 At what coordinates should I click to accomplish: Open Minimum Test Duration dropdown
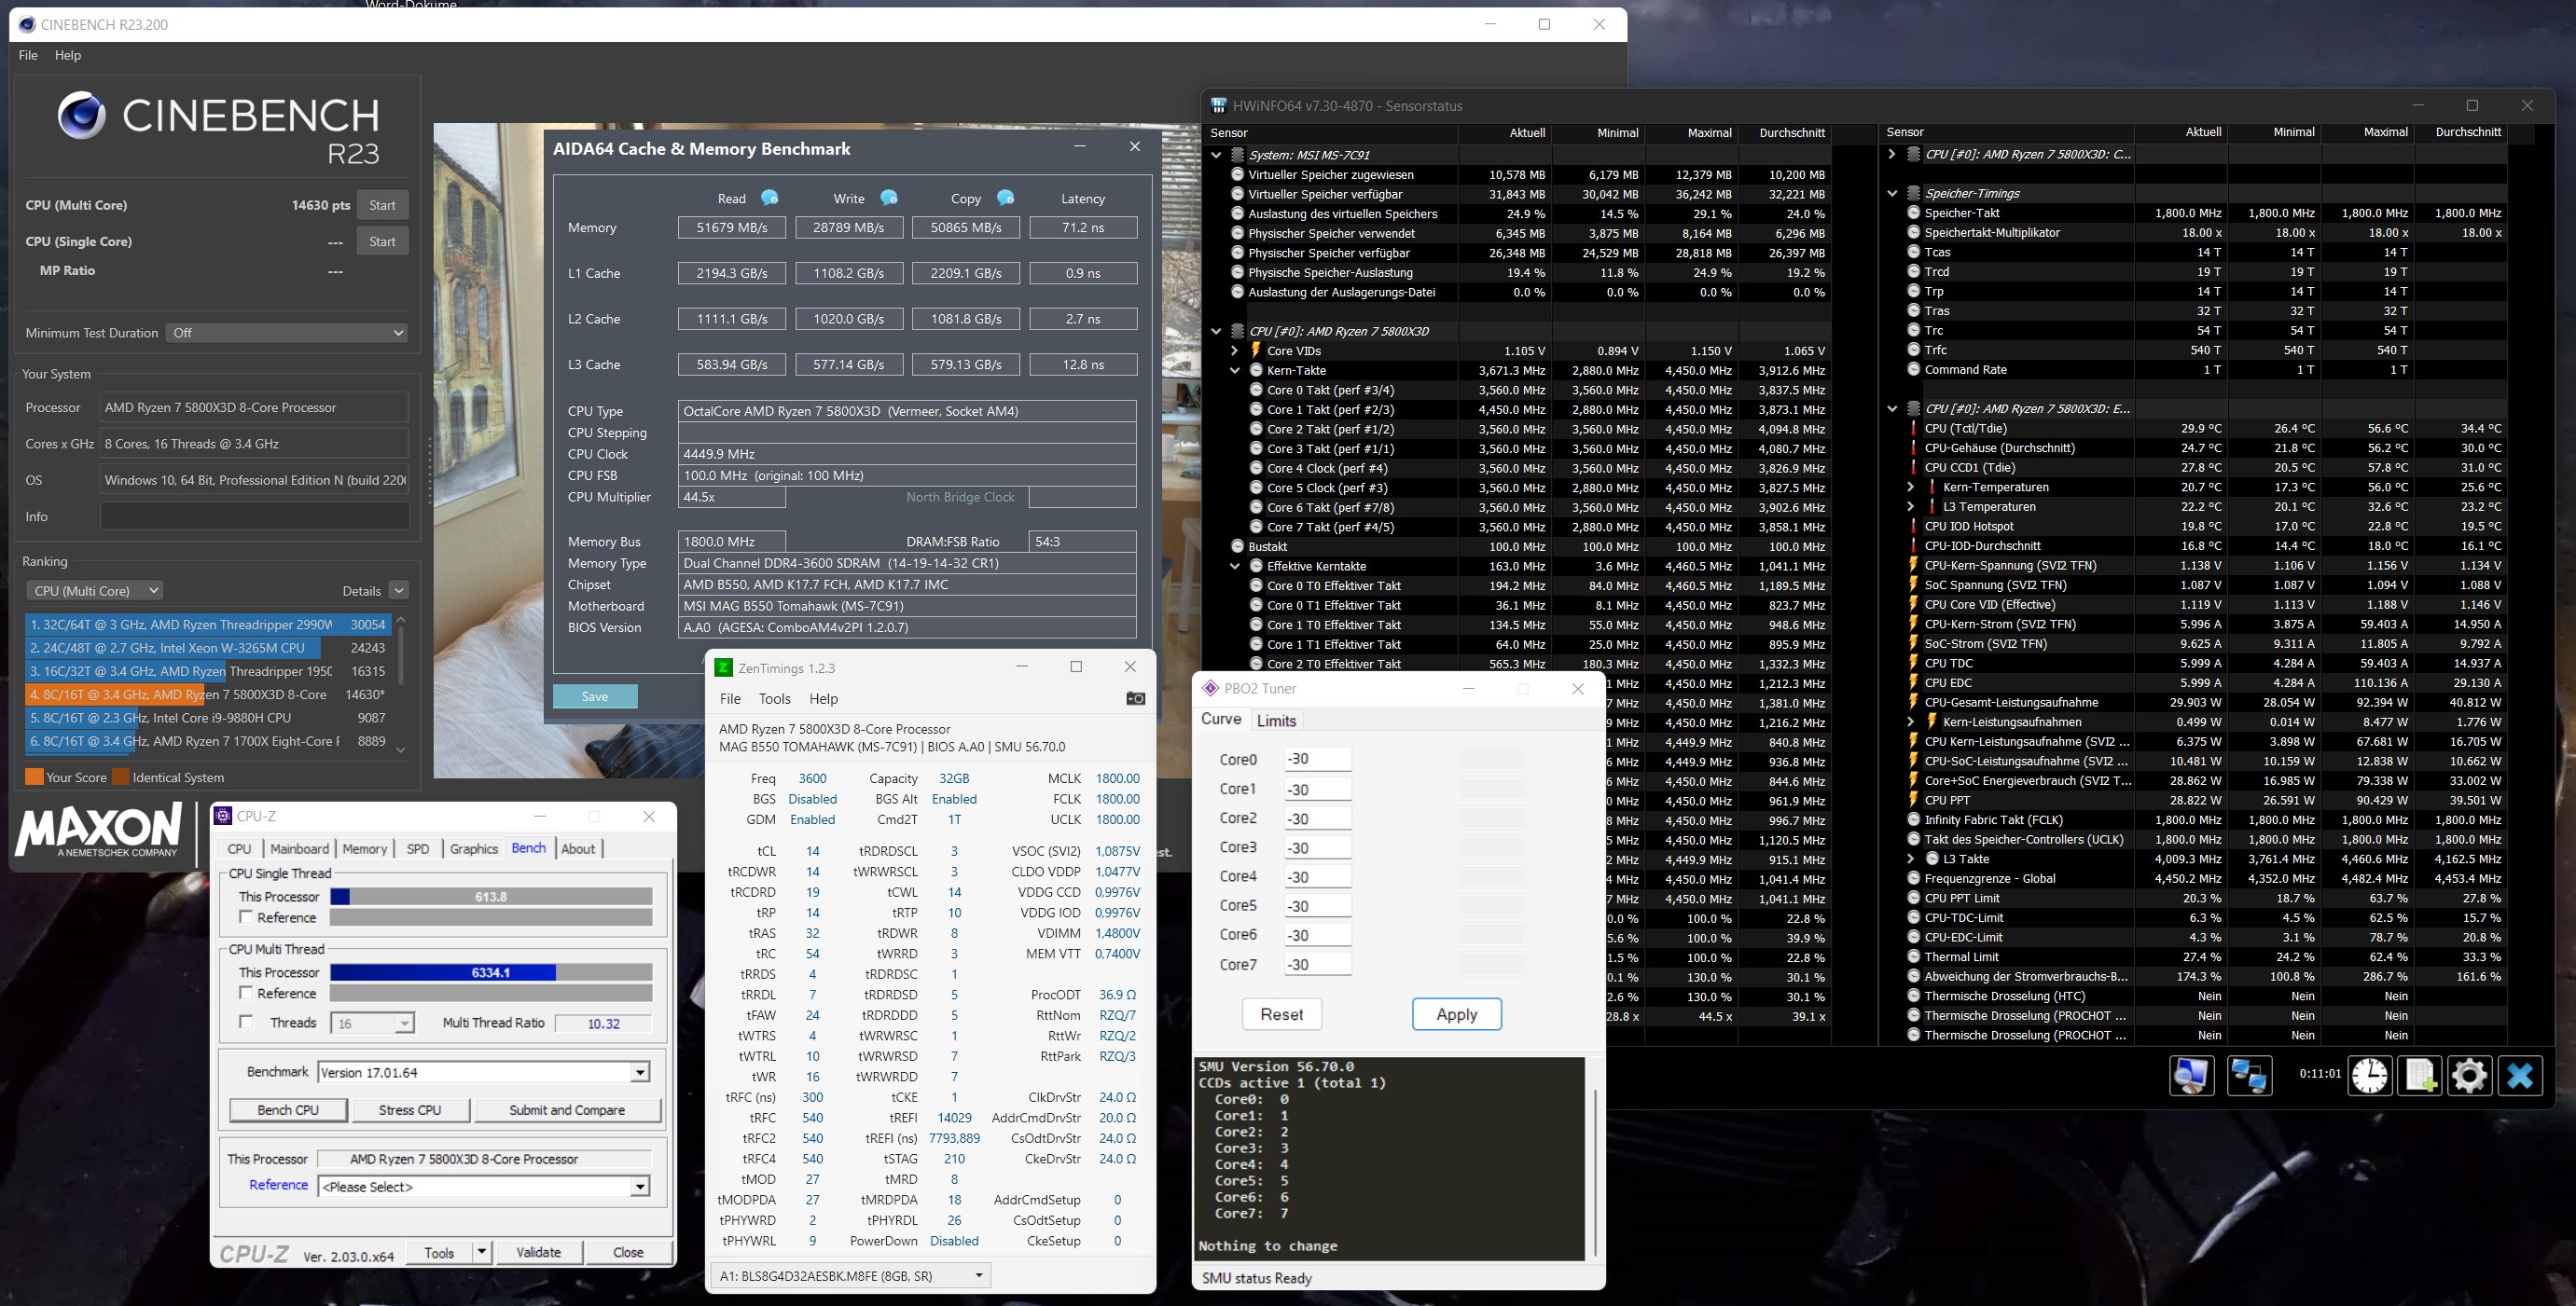[x=288, y=333]
